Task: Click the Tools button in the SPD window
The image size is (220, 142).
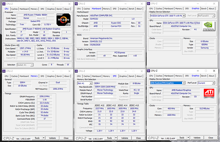Action: (109, 138)
